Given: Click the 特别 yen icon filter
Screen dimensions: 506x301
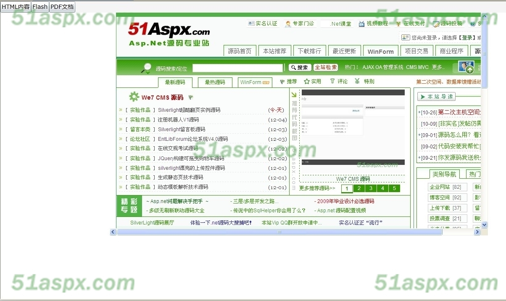Looking at the screenshot, I should coord(357,81).
